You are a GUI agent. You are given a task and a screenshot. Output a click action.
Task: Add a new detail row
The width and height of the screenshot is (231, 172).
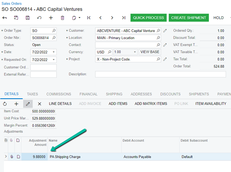[x=16, y=104]
